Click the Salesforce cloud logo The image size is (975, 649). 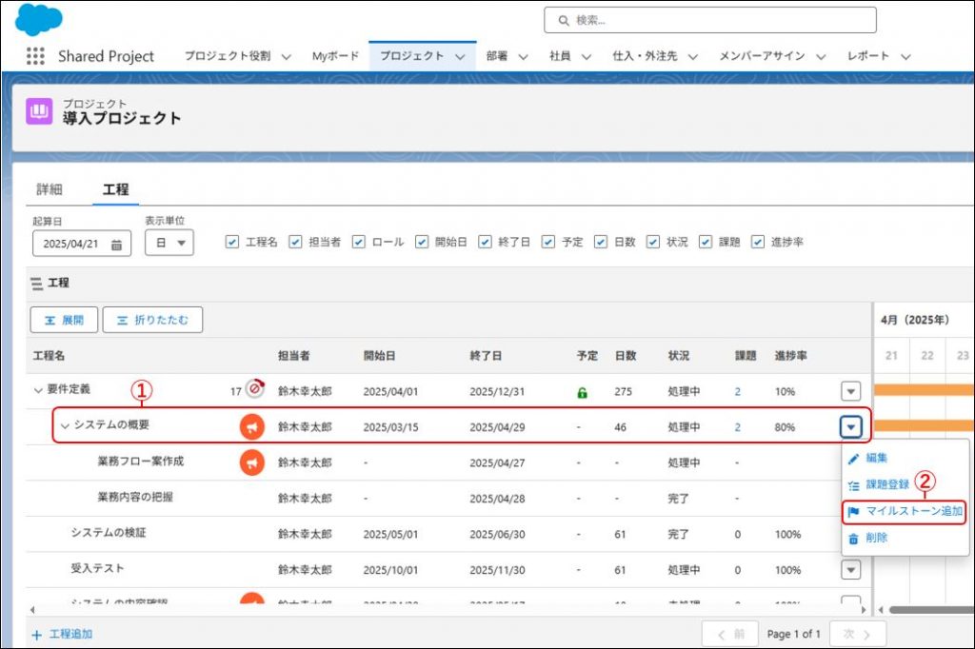tap(39, 20)
